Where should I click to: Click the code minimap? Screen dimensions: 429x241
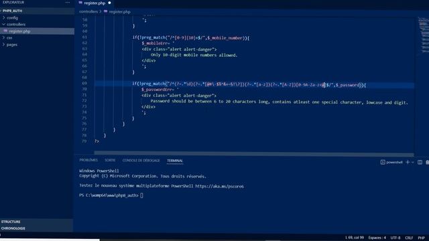[423, 35]
